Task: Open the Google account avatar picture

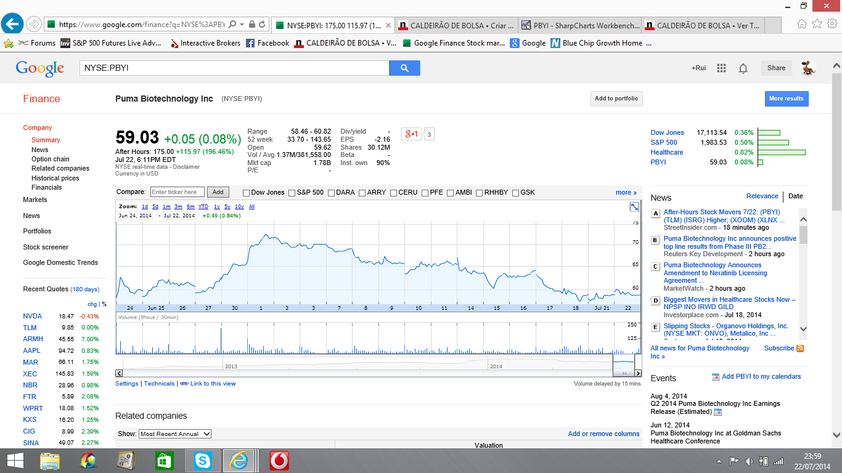Action: [x=808, y=68]
